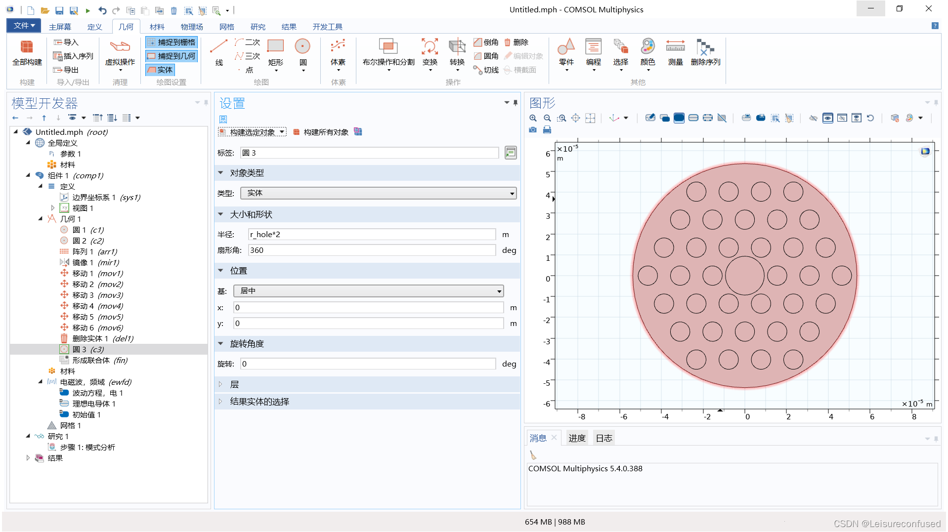Reset view with the rotate-back arrow icon
This screenshot has height=532, width=948.
[870, 118]
